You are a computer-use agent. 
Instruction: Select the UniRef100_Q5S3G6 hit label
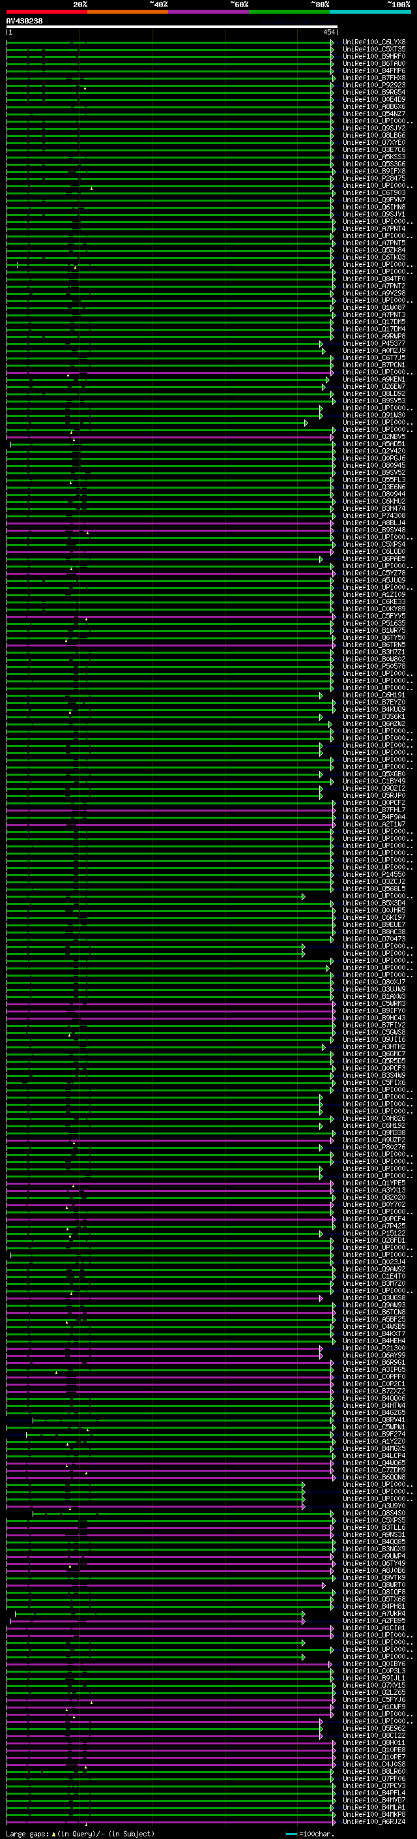coord(373,164)
